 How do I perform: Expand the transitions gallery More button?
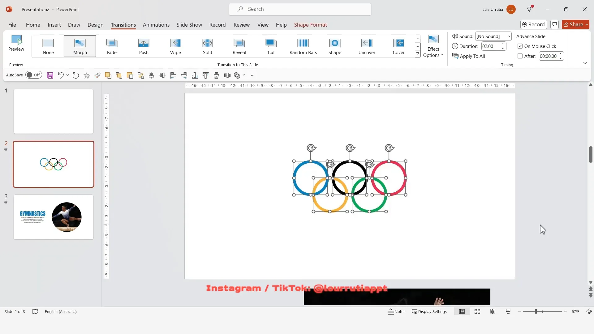coord(418,54)
